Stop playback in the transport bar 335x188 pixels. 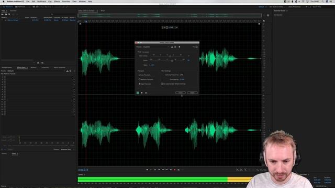coord(147,170)
